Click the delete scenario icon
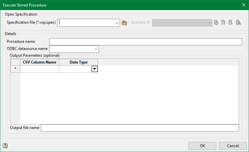 223,22
